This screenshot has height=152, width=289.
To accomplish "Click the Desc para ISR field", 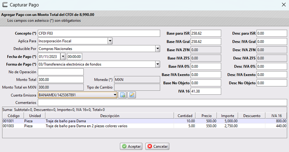I will [x=272, y=33].
